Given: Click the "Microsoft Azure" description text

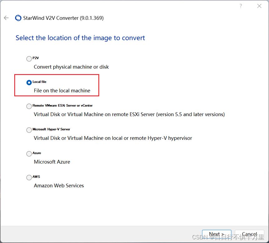Looking at the screenshot, I should 52,162.
